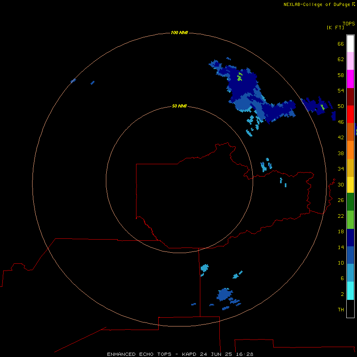Screen dimensions: 357x357
Task: Click the medium blue 18 kft swatch
Action: point(350,255)
